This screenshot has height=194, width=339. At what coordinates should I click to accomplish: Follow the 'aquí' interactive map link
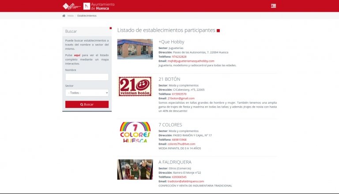[x=77, y=55]
